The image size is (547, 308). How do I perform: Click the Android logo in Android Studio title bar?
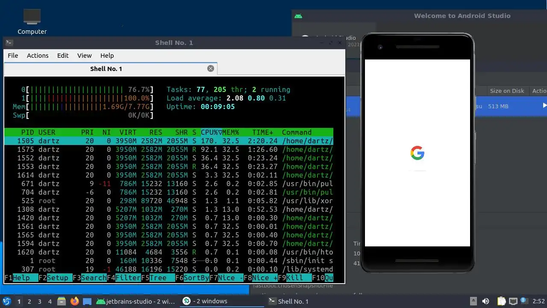[298, 16]
